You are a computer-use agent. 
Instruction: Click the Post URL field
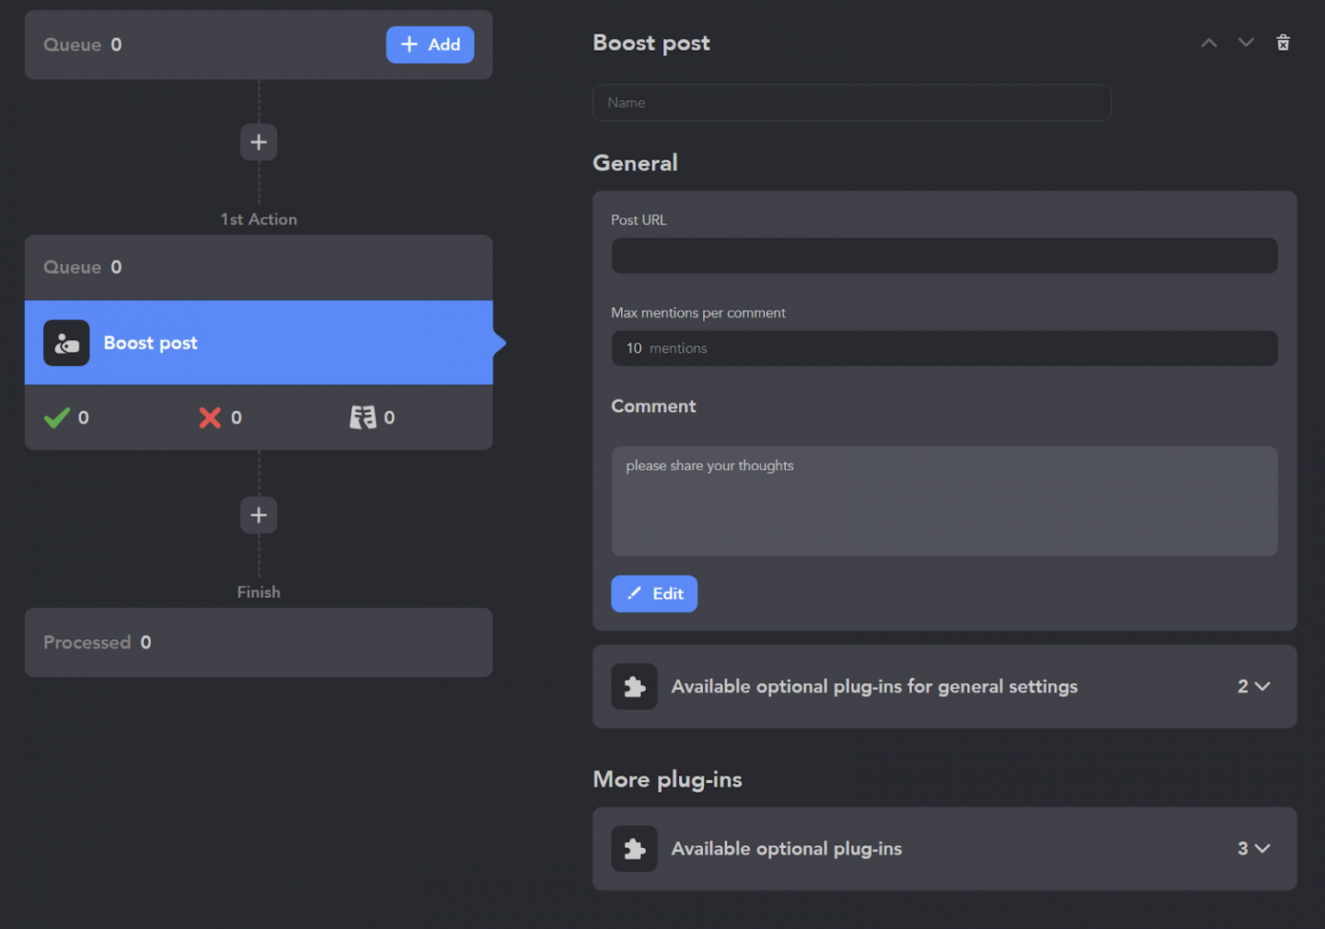944,256
